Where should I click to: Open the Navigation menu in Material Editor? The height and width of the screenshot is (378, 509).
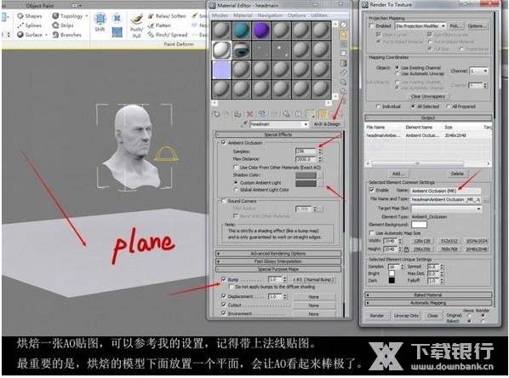point(270,15)
